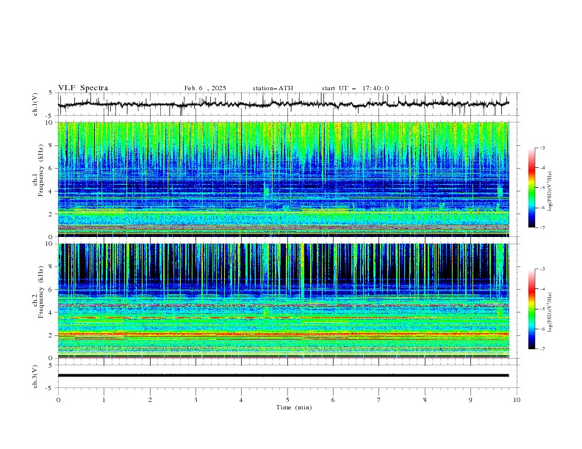Click the 'ch.1(V)' axis label
Screen dimensions: 582x449
click(x=35, y=104)
